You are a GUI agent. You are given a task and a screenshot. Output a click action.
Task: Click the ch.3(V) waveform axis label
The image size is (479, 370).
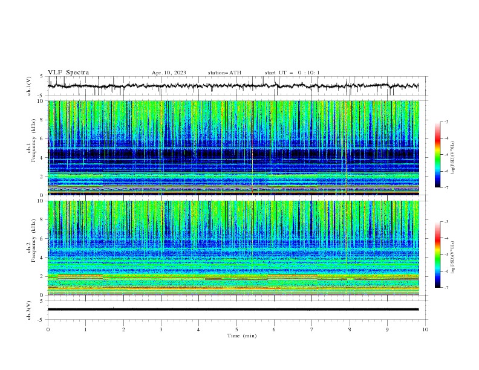coord(29,310)
